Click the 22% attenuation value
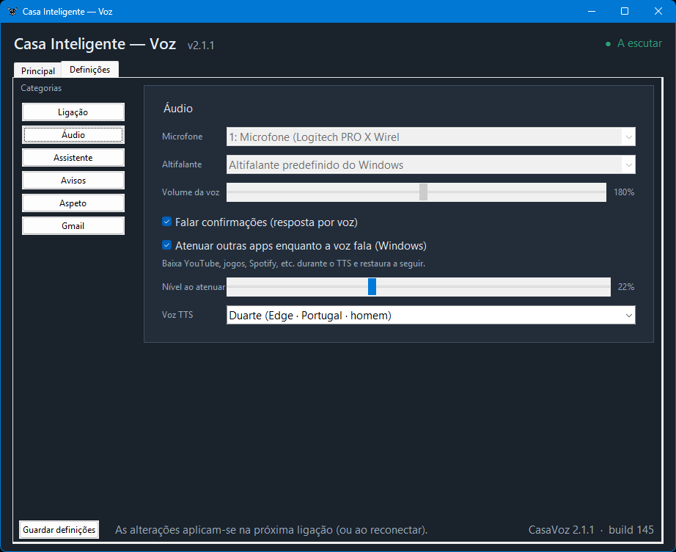This screenshot has width=676, height=552. click(626, 286)
